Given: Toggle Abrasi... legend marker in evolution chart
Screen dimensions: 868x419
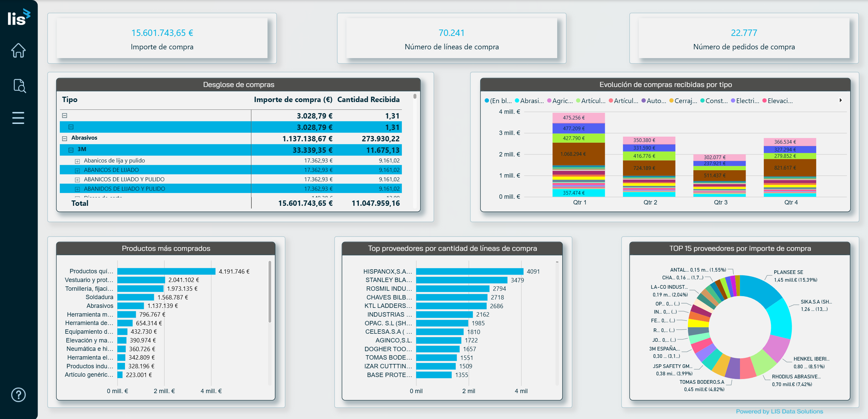Looking at the screenshot, I should (517, 101).
